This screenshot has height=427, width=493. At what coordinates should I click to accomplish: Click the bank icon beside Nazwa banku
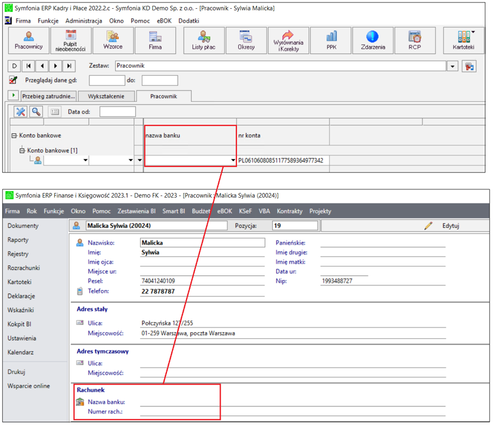point(80,402)
